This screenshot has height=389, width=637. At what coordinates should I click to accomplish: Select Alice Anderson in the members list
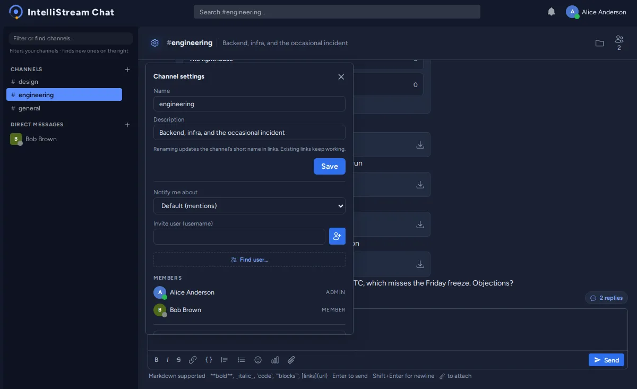(249, 292)
